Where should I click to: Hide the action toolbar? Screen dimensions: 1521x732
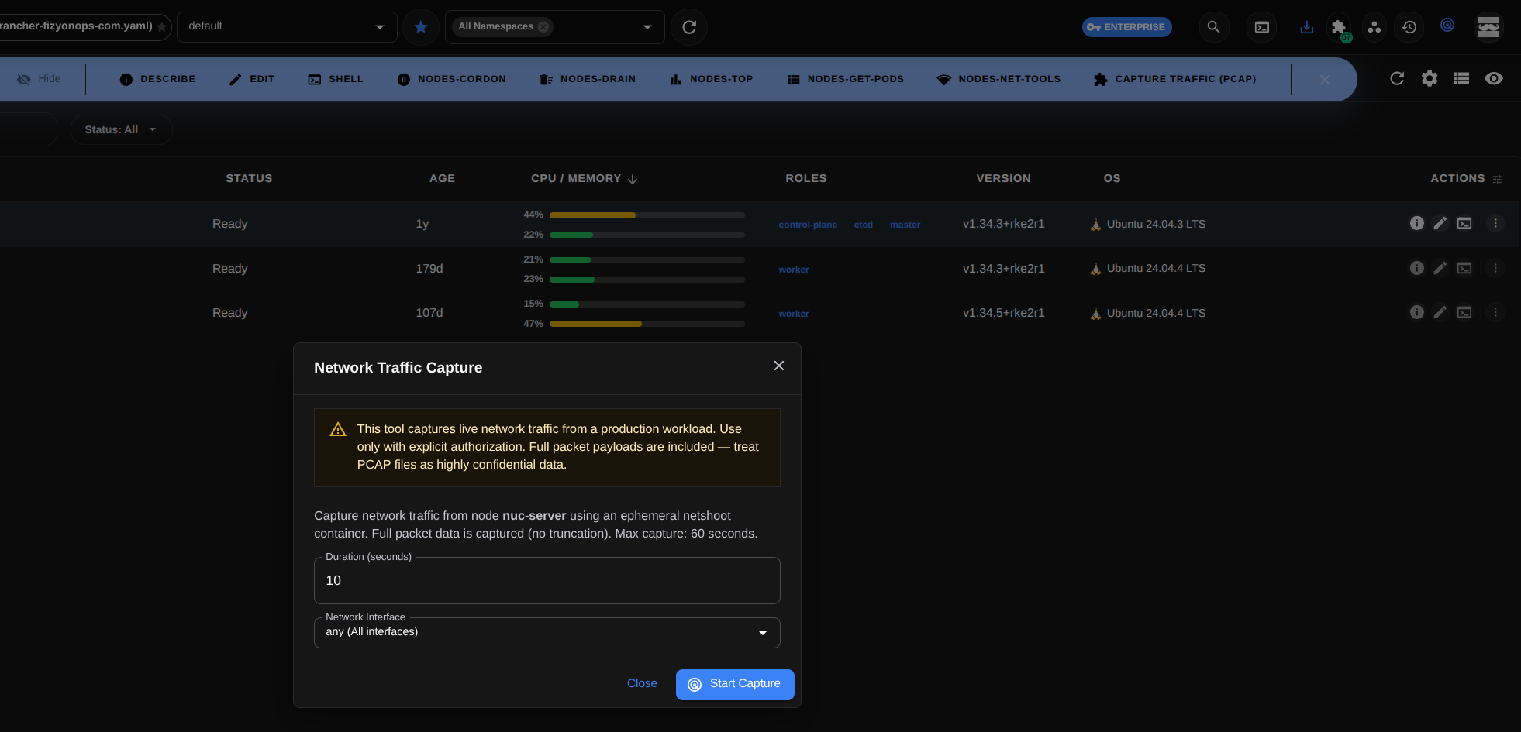39,79
